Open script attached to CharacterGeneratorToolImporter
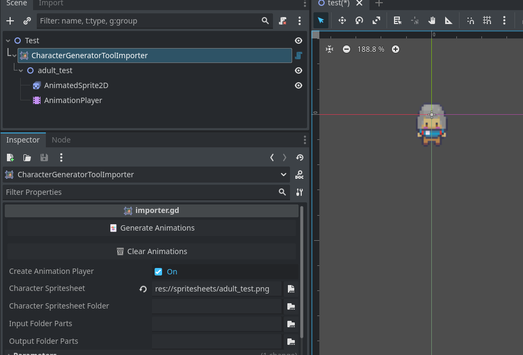 (299, 56)
